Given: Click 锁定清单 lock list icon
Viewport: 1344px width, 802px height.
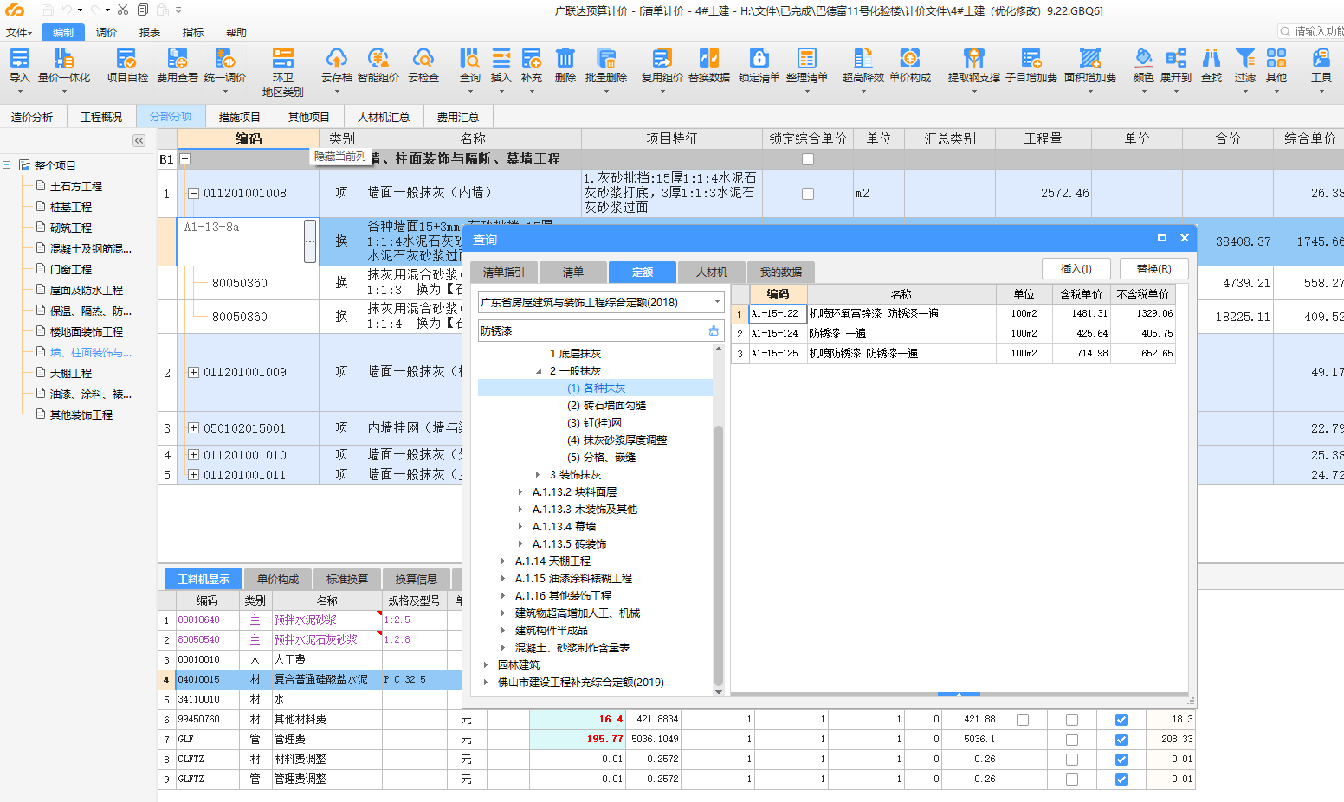Looking at the screenshot, I should (759, 59).
